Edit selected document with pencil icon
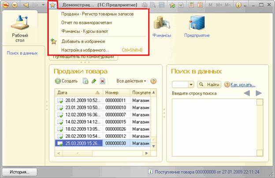This screenshot has height=178, width=275. [94, 81]
